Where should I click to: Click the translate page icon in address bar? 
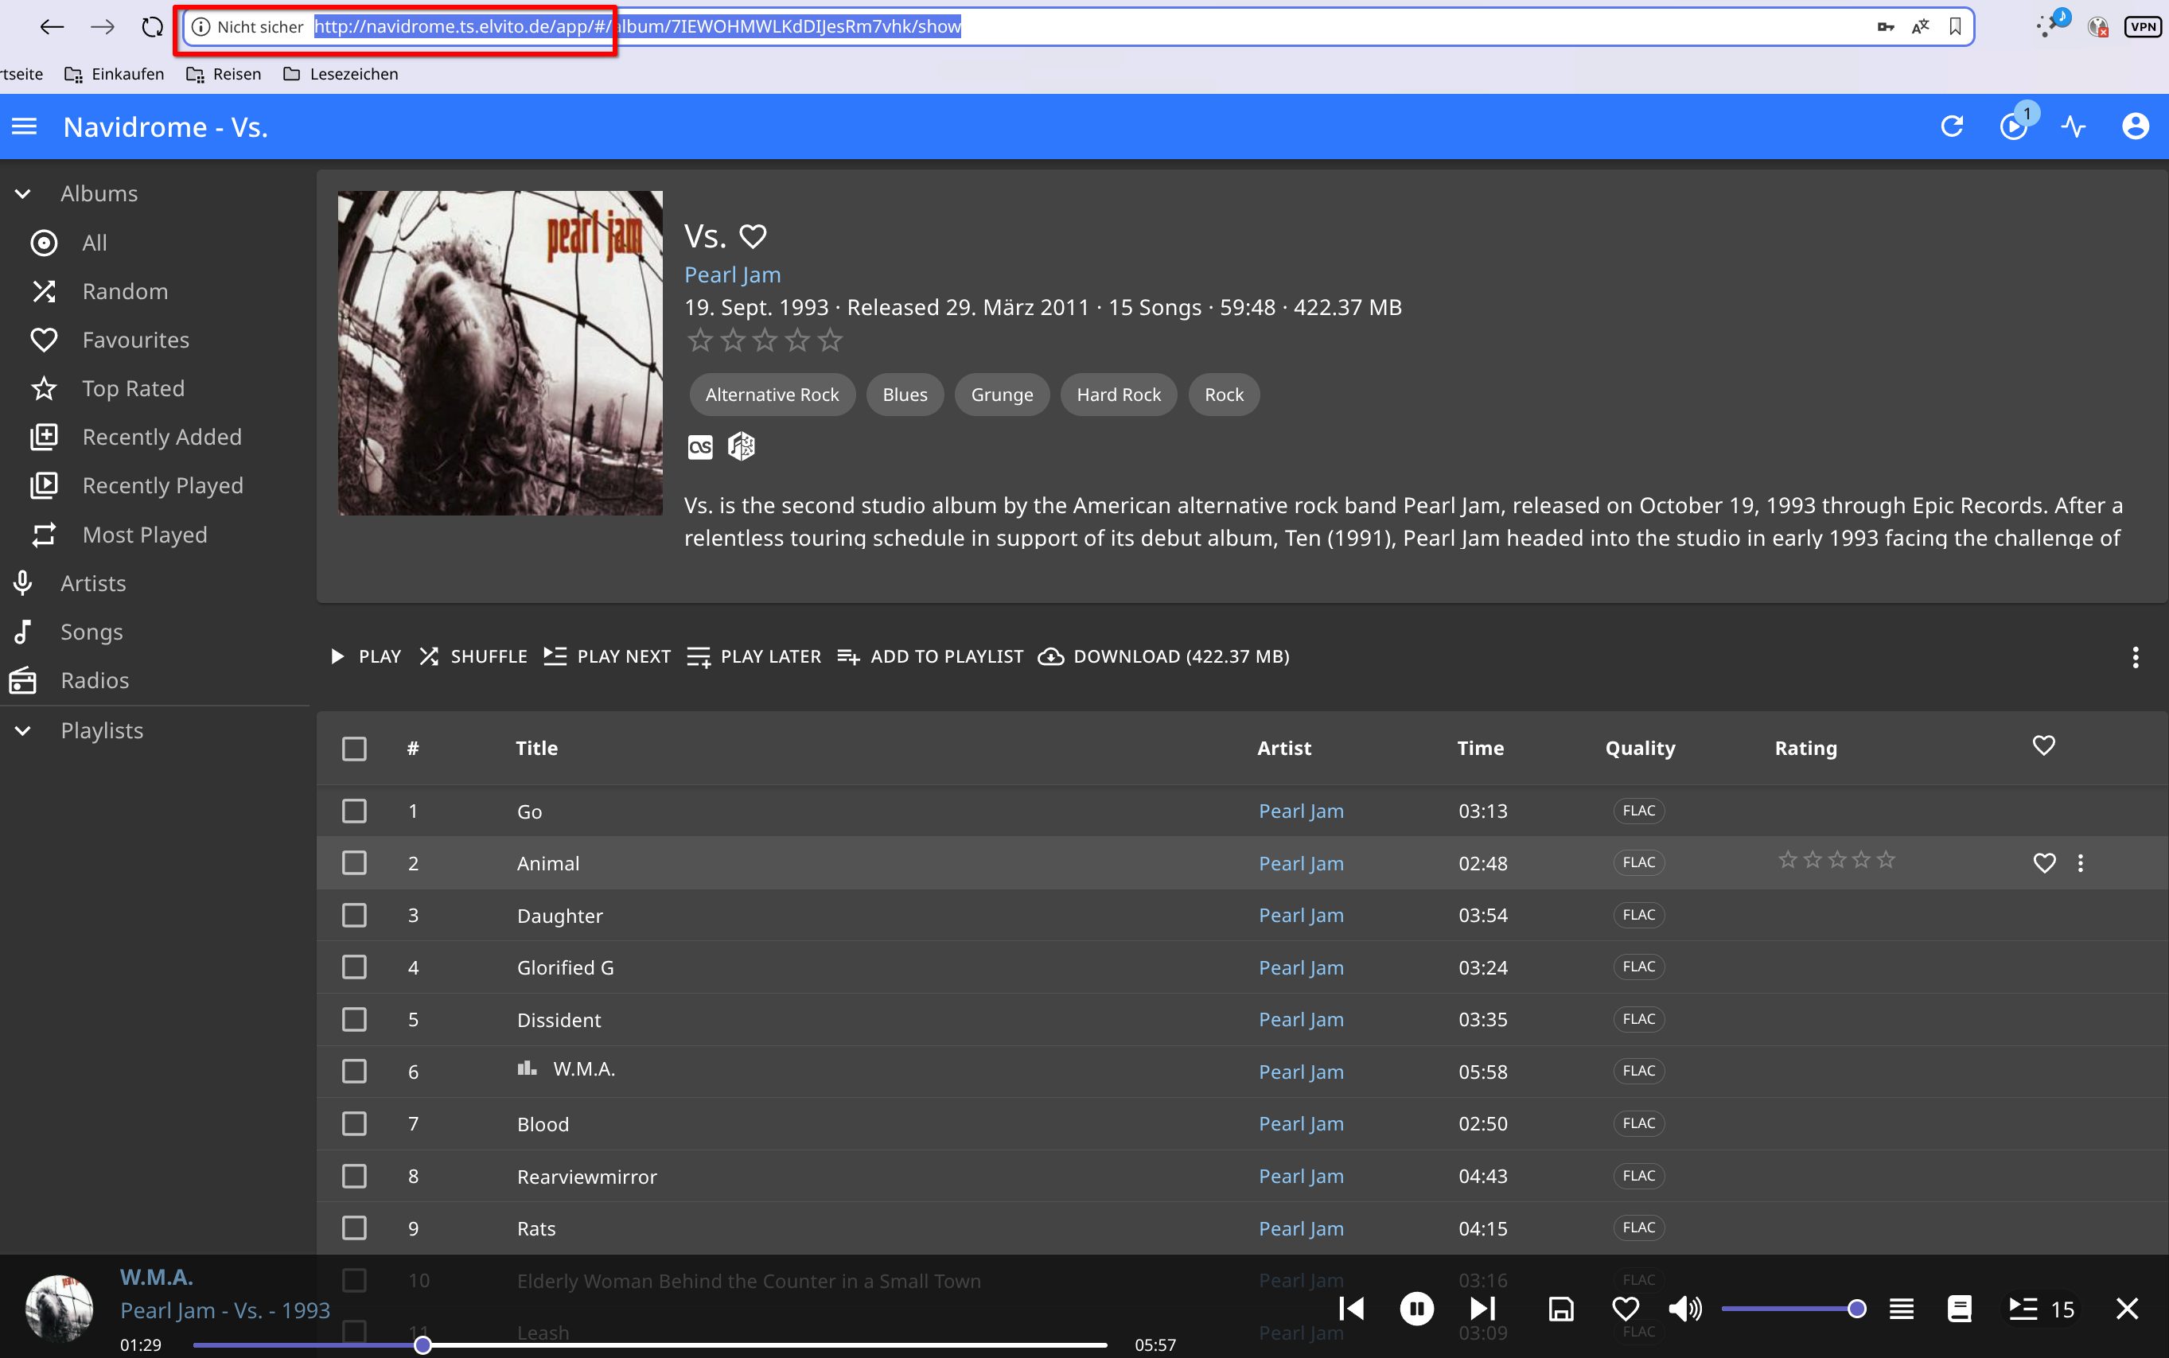(1920, 27)
